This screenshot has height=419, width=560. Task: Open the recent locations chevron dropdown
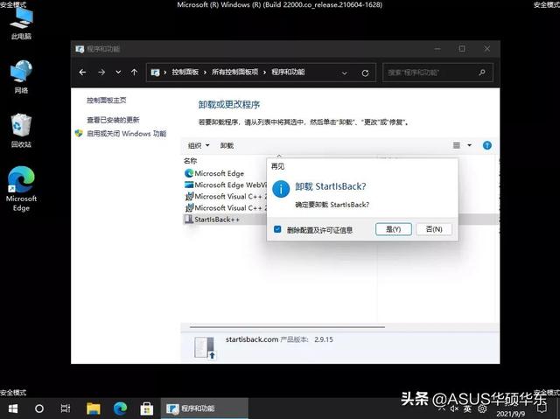(118, 73)
